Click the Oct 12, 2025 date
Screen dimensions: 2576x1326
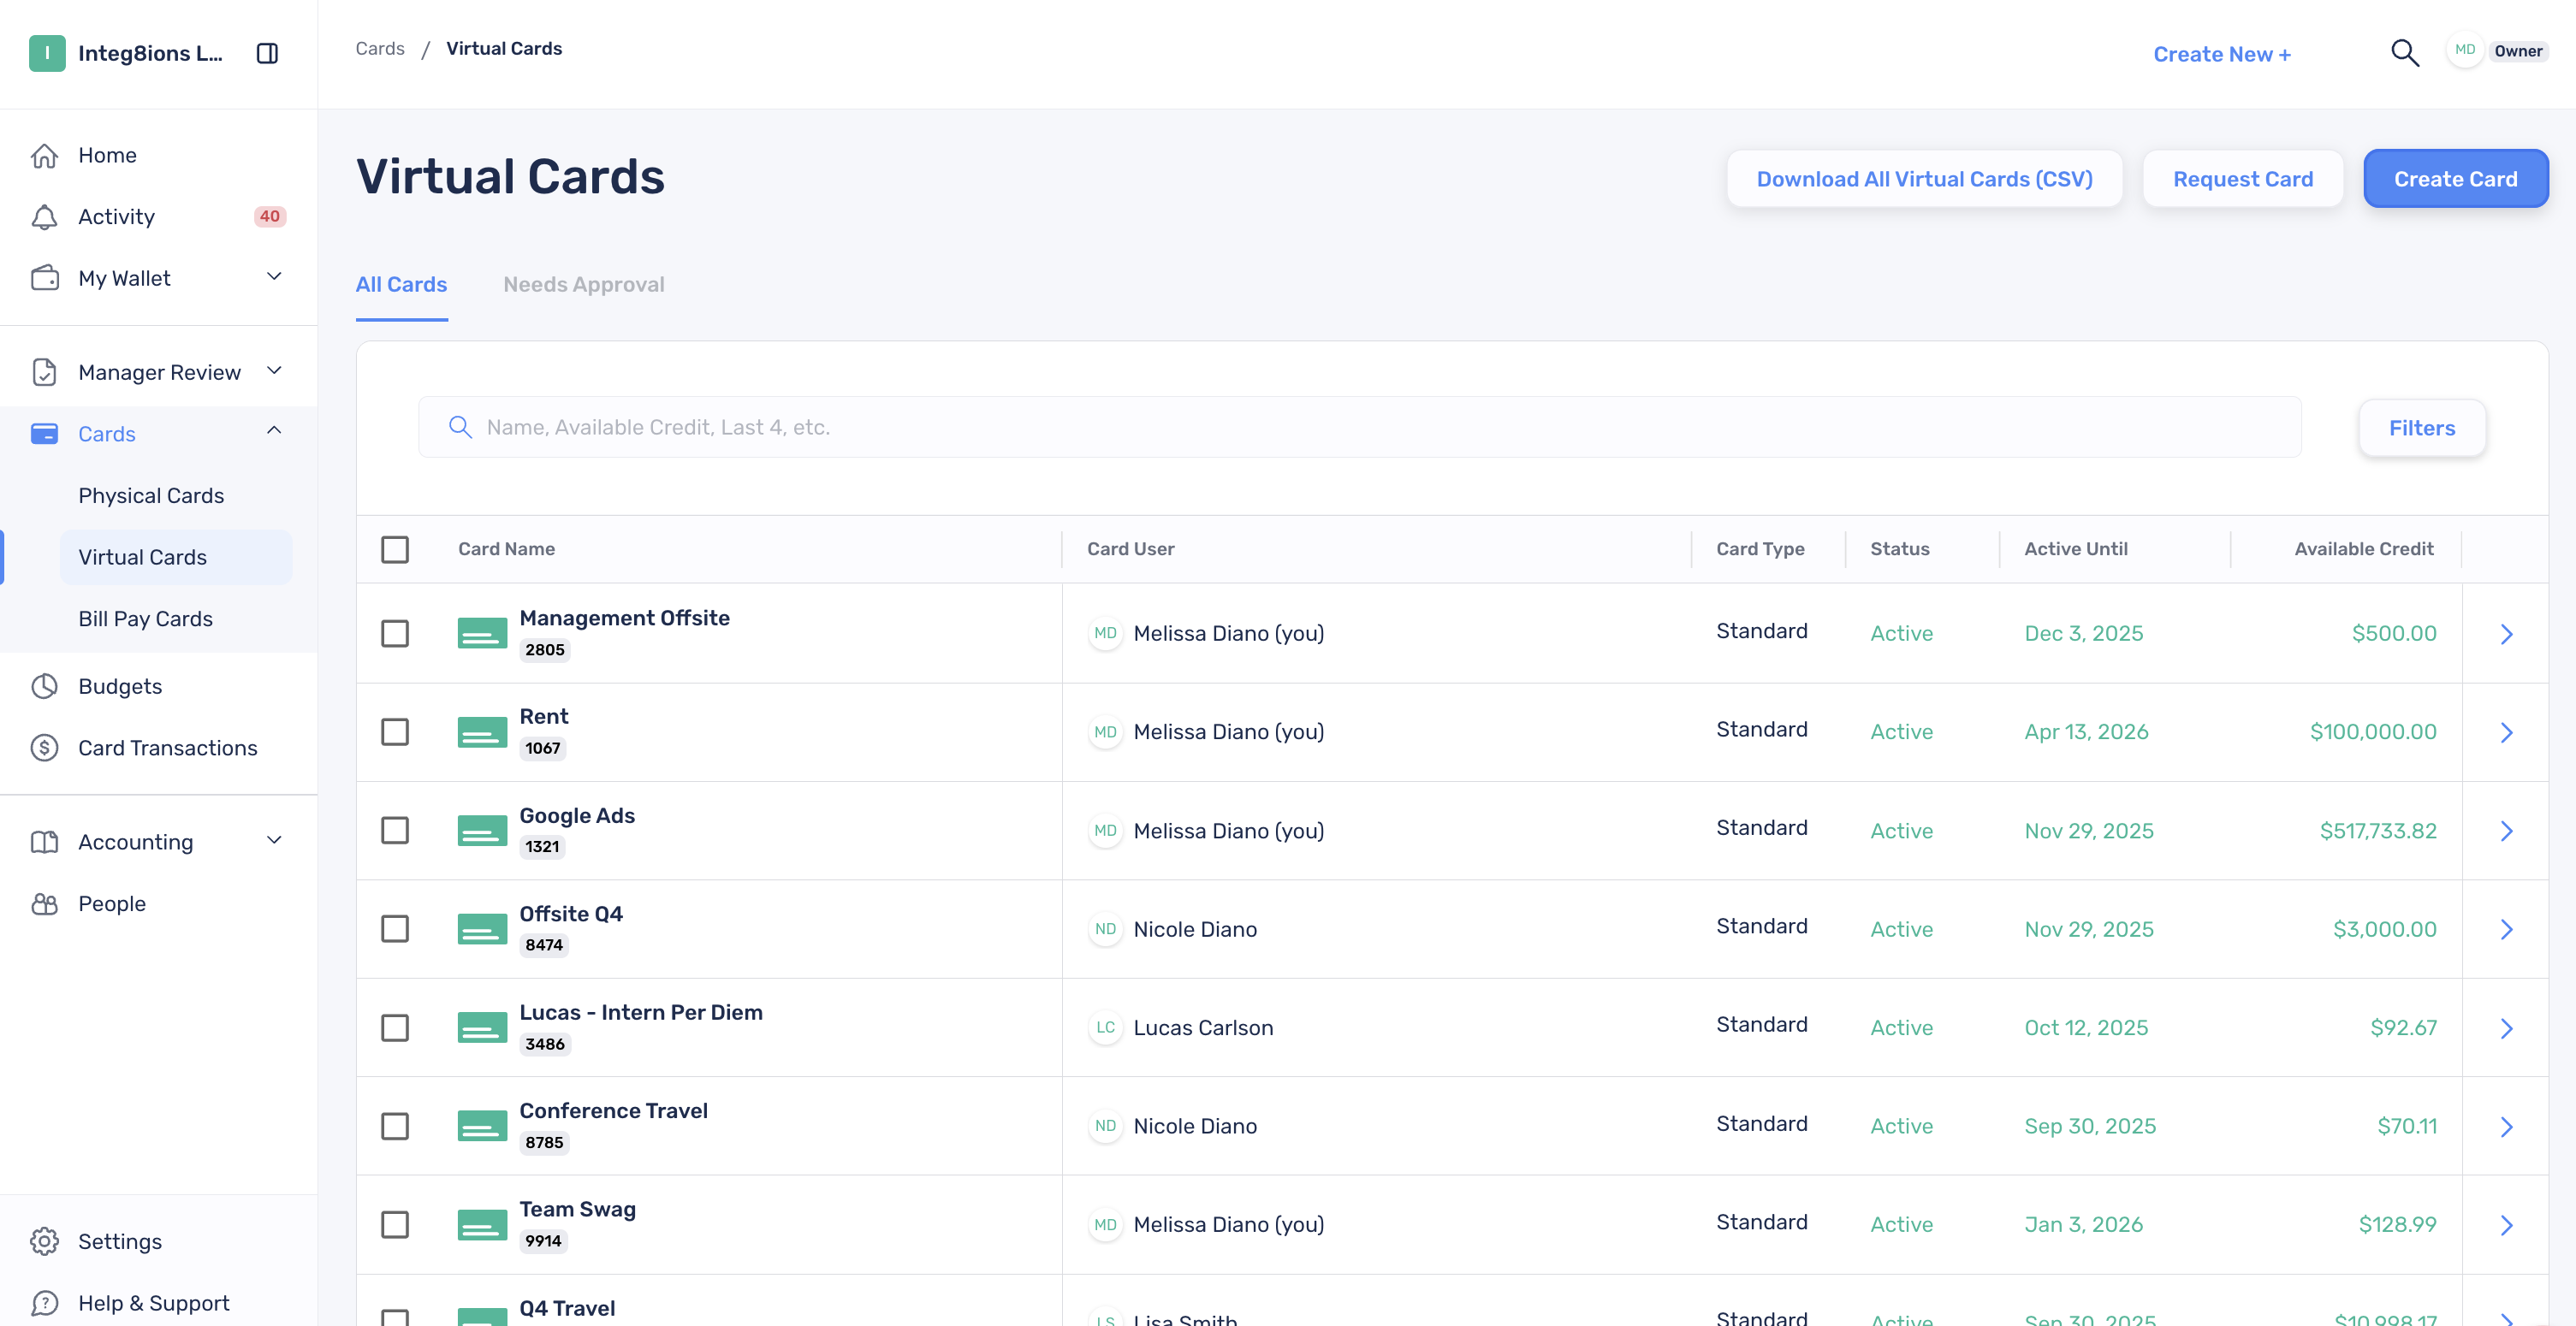pyautogui.click(x=2086, y=1027)
